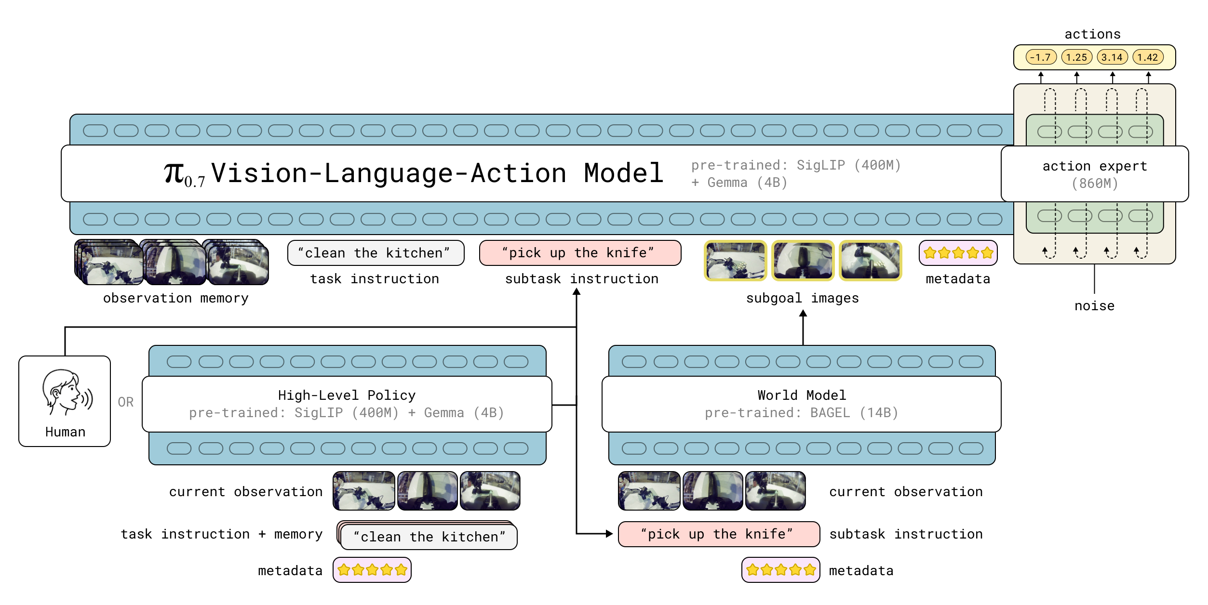Open the middle observation memory image stack
Screen dimensions: 1208x605
[173, 262]
